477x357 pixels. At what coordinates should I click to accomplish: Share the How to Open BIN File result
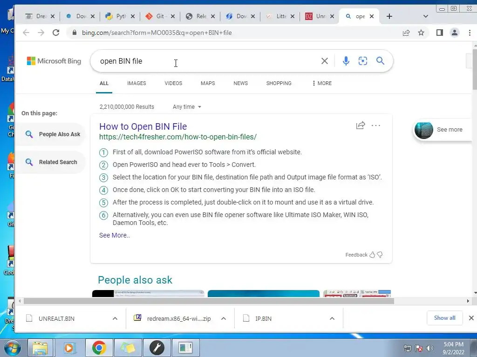point(361,126)
